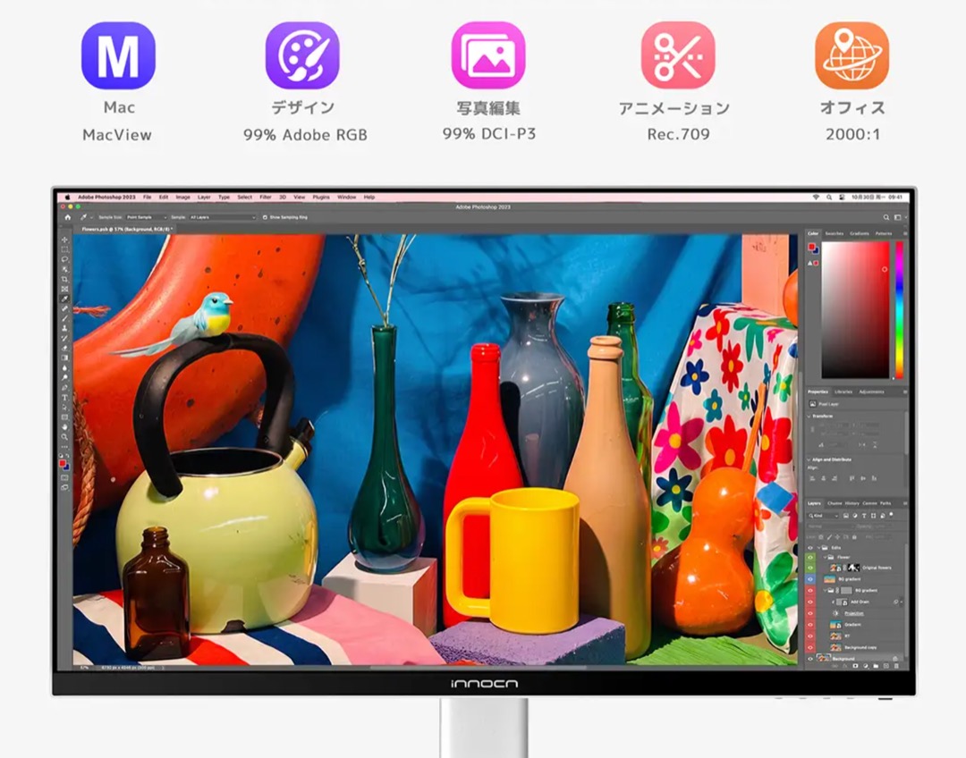Screen dimensions: 966x758
Task: Select the Zoom tool
Action: 64,436
